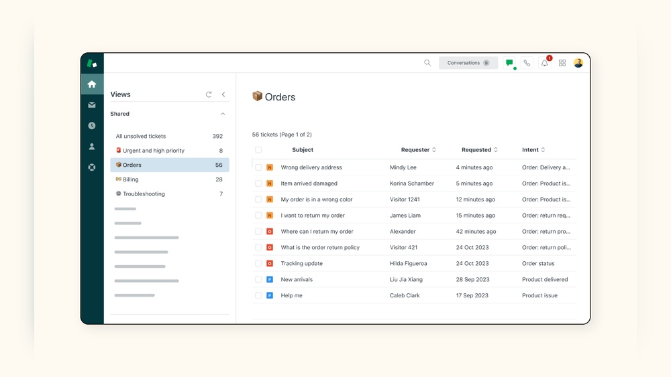Image resolution: width=671 pixels, height=377 pixels.
Task: Sort by Intent column
Action: [533, 150]
